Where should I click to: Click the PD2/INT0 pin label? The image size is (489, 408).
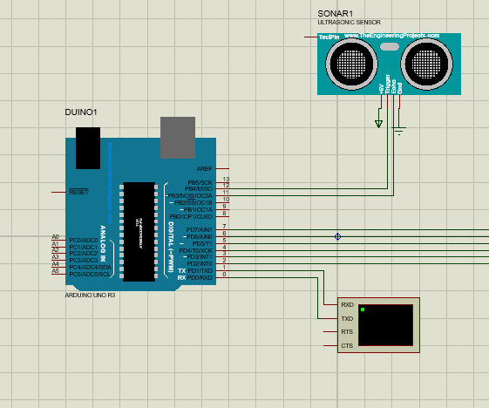click(200, 264)
